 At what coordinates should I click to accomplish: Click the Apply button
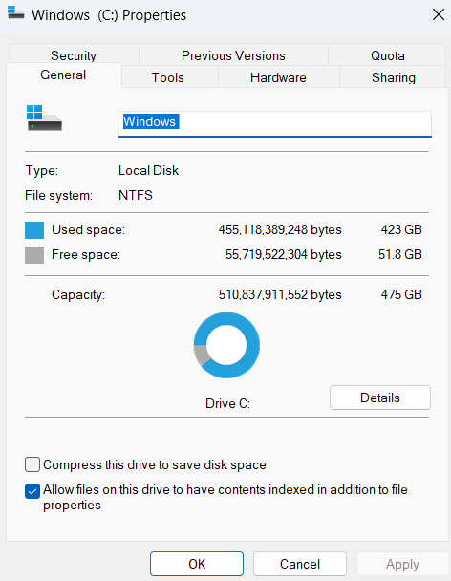click(402, 564)
